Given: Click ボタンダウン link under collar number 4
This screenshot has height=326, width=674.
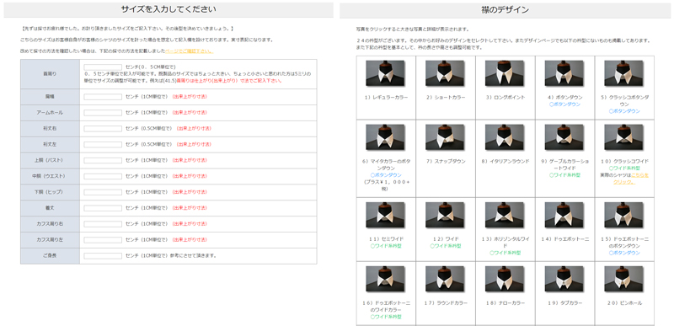Looking at the screenshot, I should 564,104.
